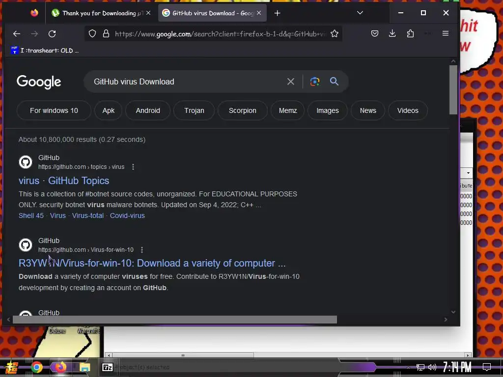This screenshot has height=377, width=503.
Task: Open the I :transheart: OLD bookmark
Action: tap(45, 51)
